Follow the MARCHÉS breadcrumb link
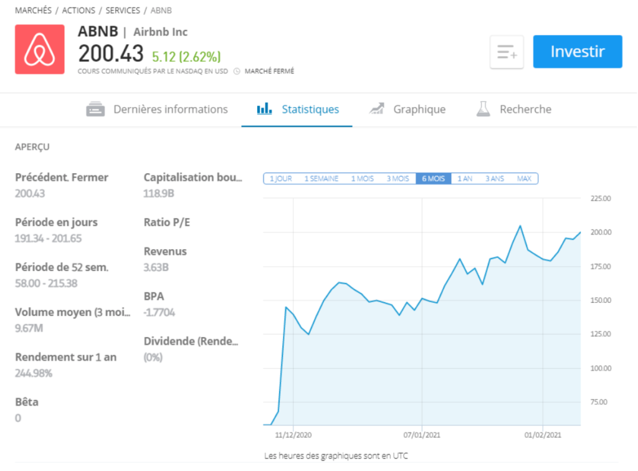This screenshot has height=471, width=638. (34, 10)
